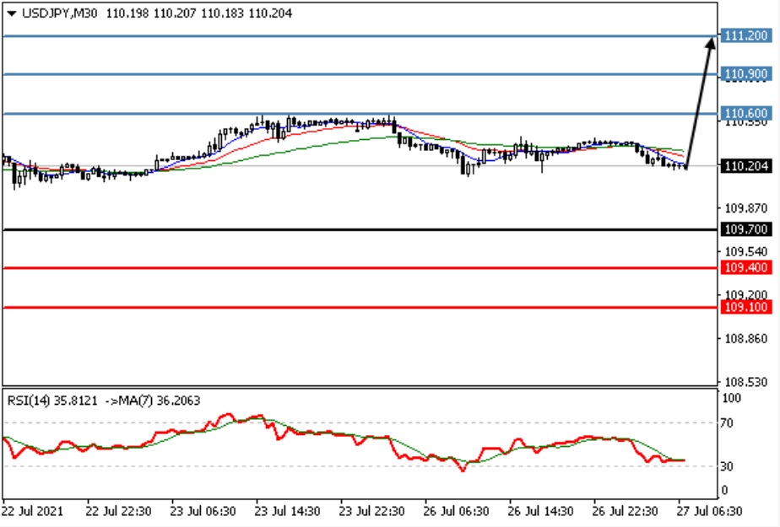The width and height of the screenshot is (780, 527).
Task: Select the 27 Jul 06:30 time label
Action: 710,511
